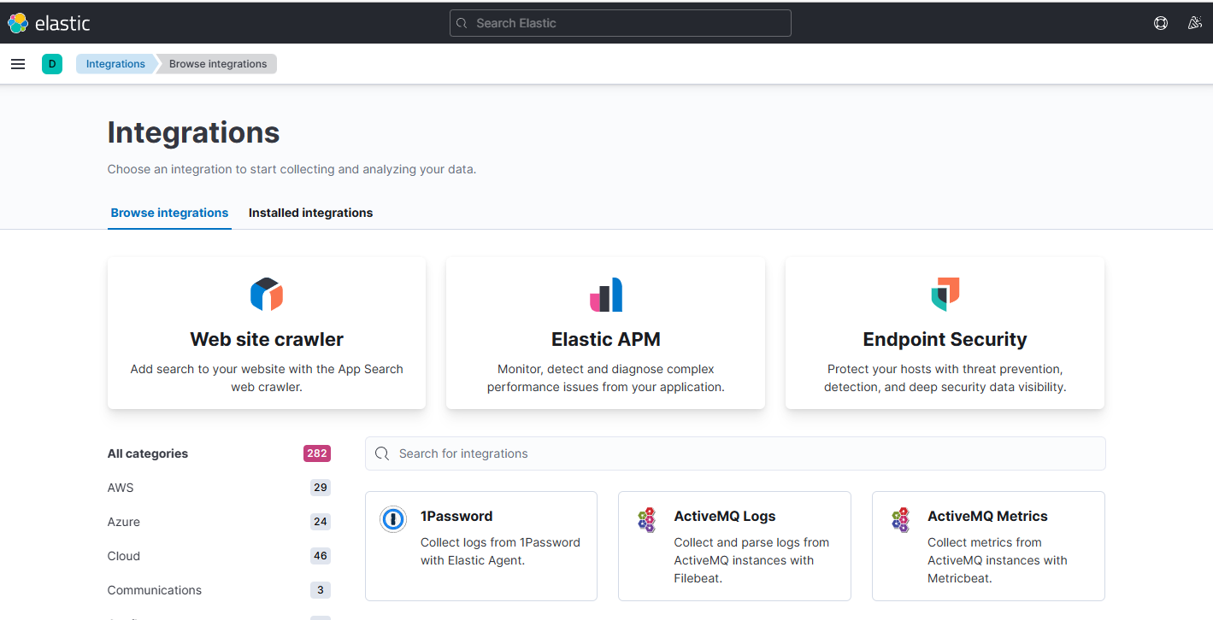Open the ActiveMQ Logs integration title
Image resolution: width=1213 pixels, height=620 pixels.
[x=725, y=516]
